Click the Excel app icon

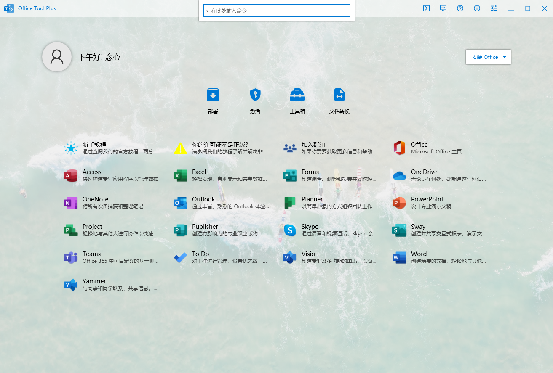180,175
